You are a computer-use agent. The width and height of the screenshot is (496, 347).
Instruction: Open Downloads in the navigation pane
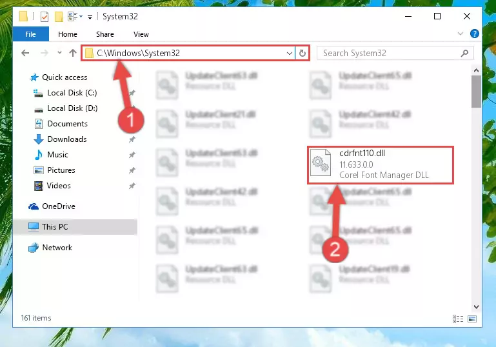point(67,139)
